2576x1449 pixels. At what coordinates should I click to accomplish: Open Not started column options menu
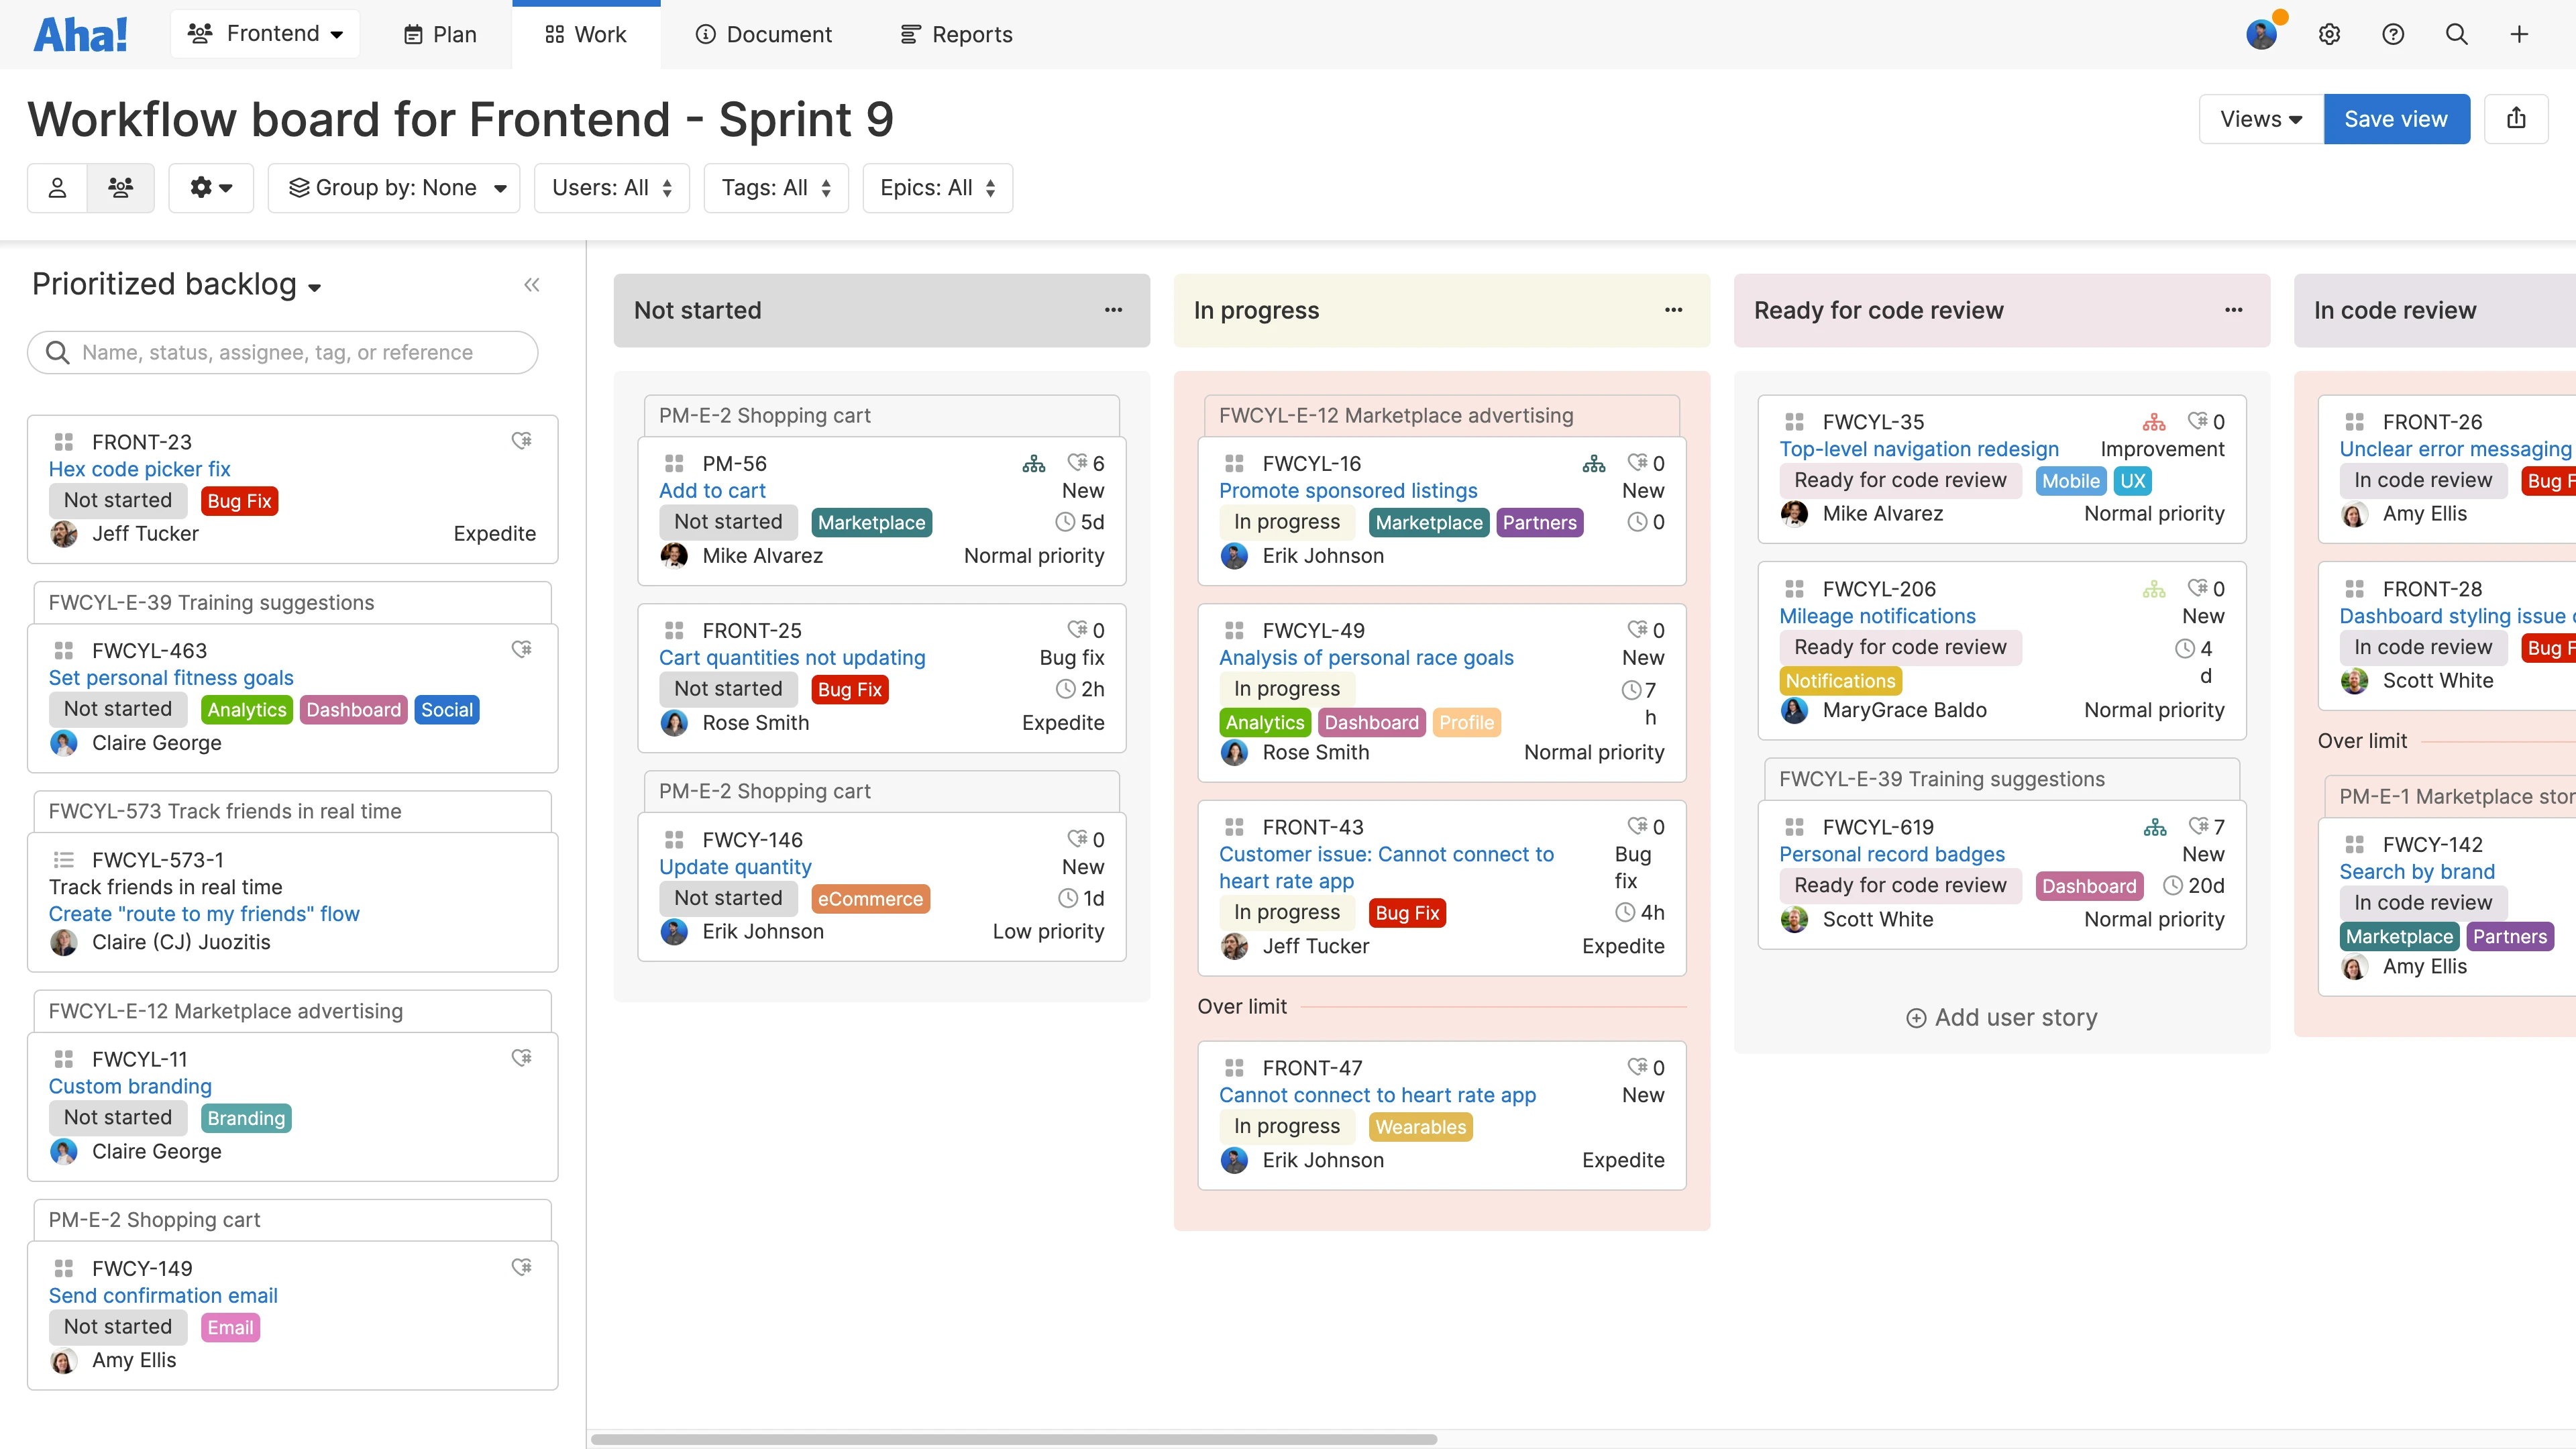click(1113, 310)
